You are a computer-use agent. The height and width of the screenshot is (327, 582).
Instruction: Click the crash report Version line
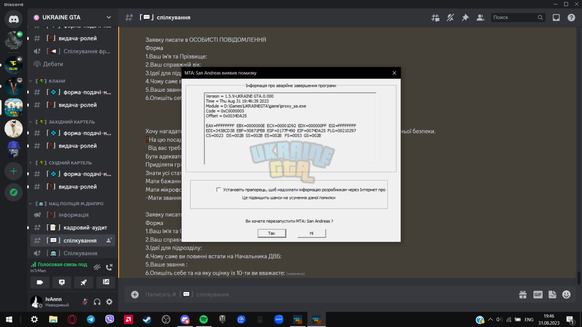(240, 96)
